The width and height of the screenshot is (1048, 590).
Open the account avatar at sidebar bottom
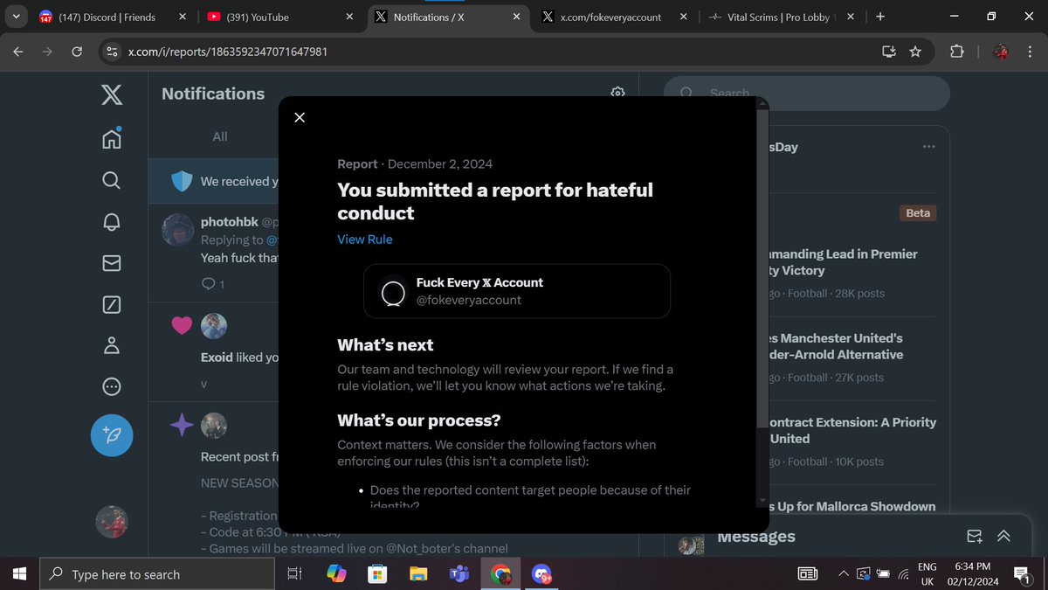(x=112, y=522)
